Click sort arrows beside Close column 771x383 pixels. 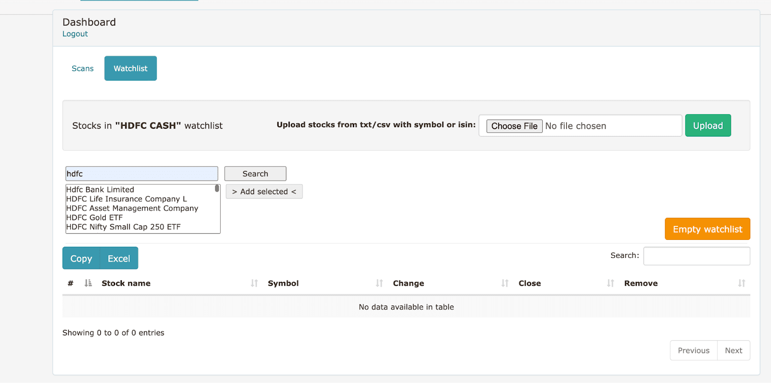pos(611,283)
